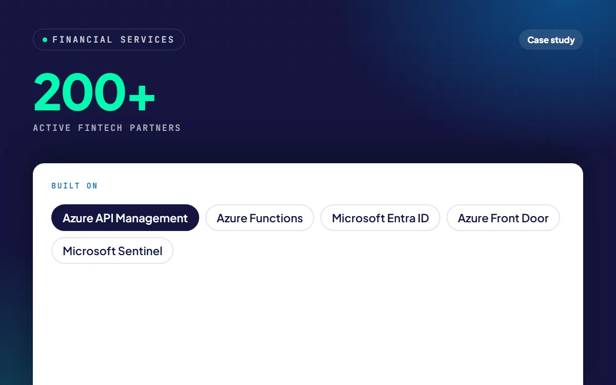Click the green dot in Financial Services pill
This screenshot has height=385, width=616.
[x=45, y=40]
